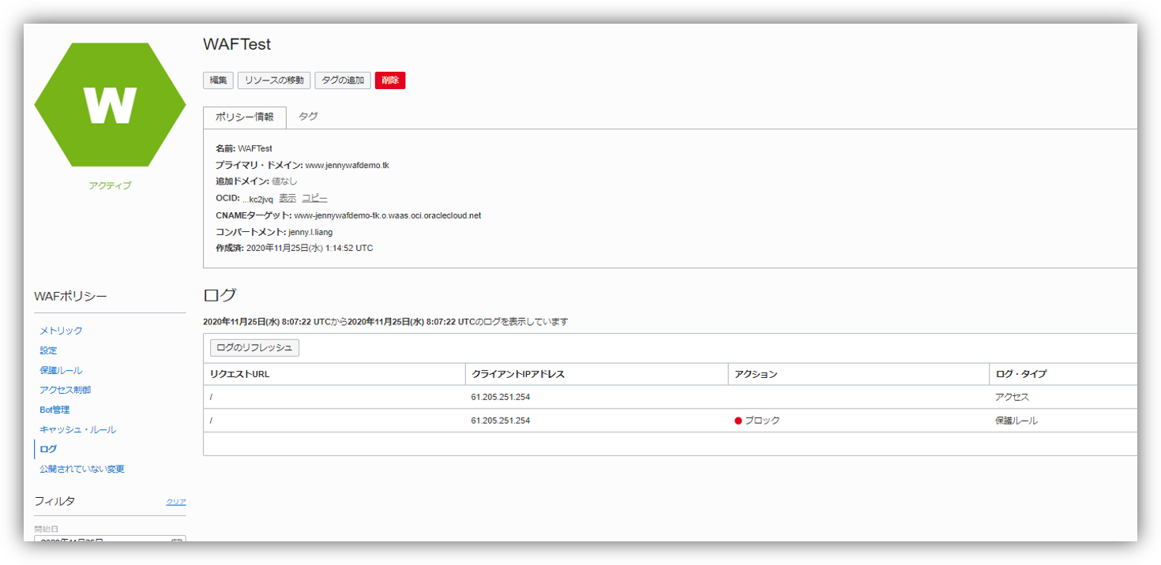This screenshot has height=565, width=1161.
Task: Open 設定 in the sidebar
Action: [48, 350]
